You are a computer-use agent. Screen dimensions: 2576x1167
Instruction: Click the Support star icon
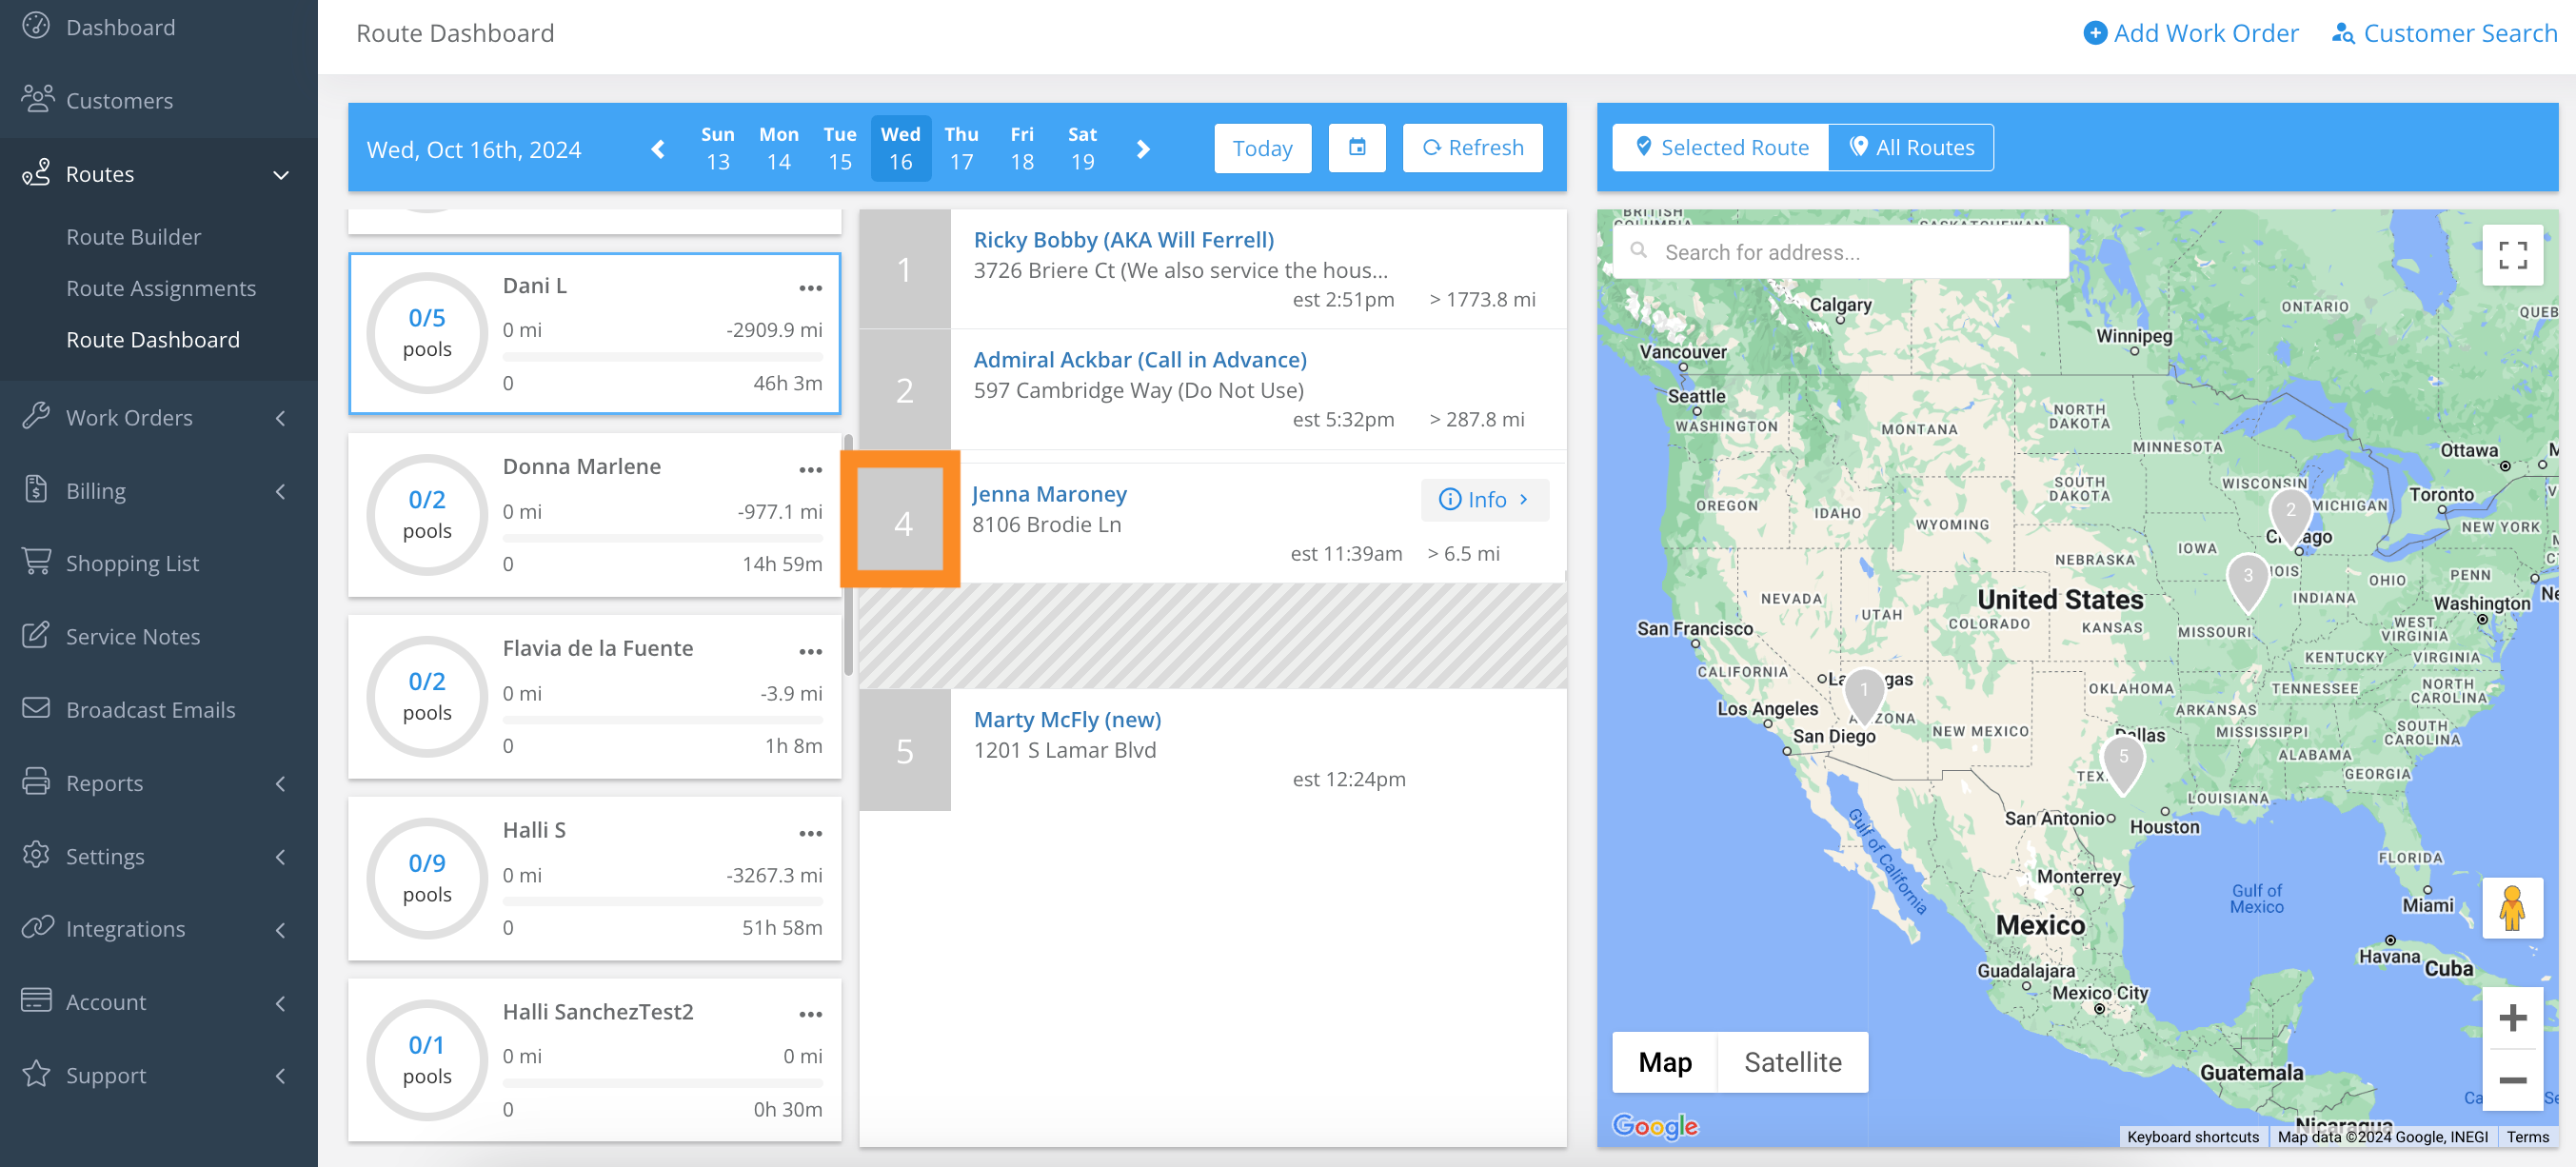pos(36,1074)
